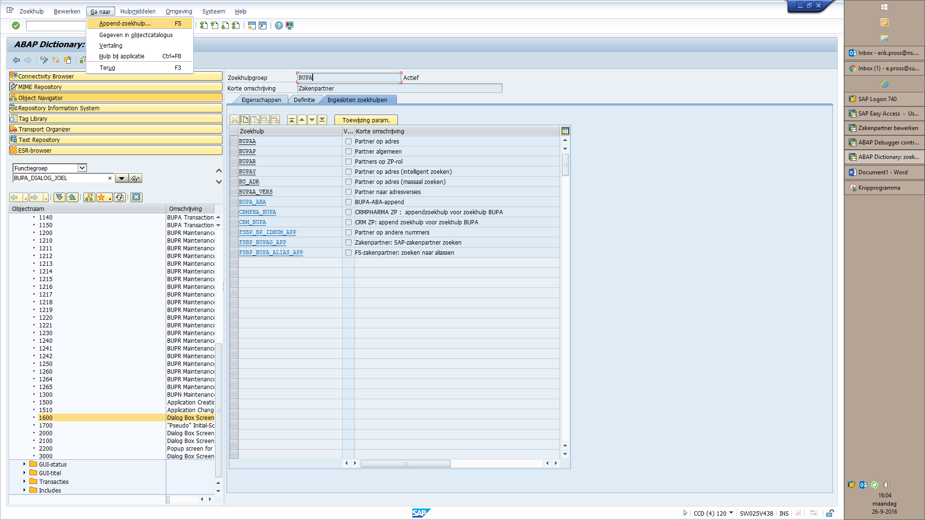The width and height of the screenshot is (925, 520).
Task: Click the first page navigation icon
Action: pos(204,26)
